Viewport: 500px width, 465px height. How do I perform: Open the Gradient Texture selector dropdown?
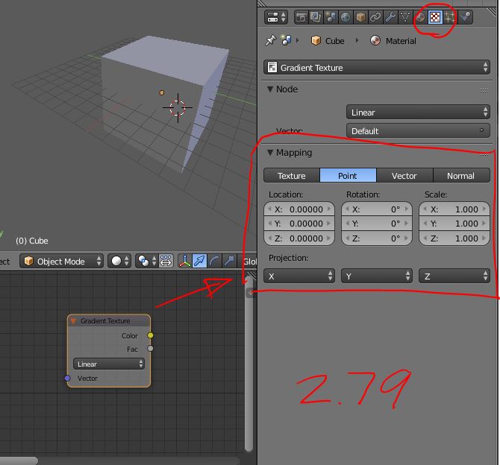377,68
